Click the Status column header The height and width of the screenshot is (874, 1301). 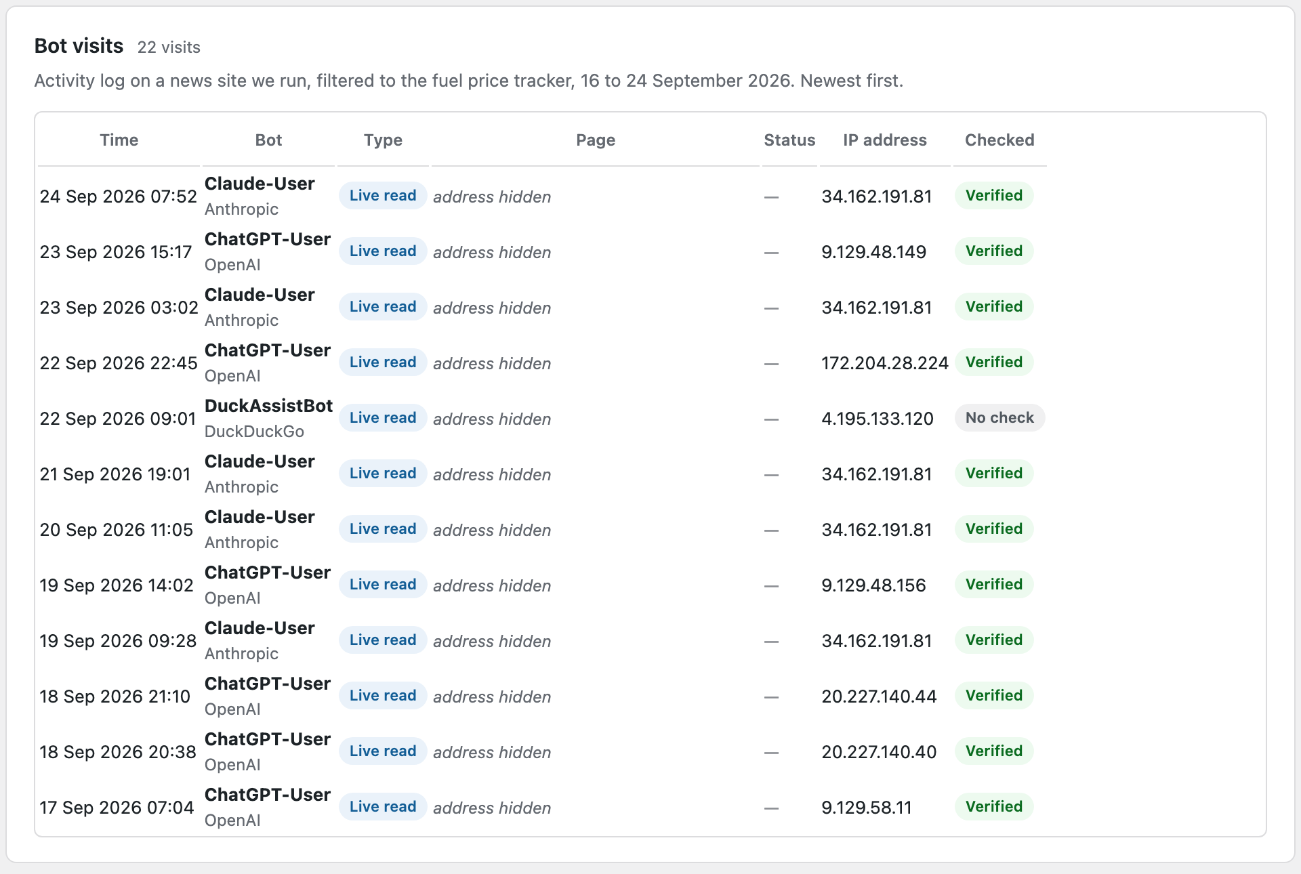789,140
